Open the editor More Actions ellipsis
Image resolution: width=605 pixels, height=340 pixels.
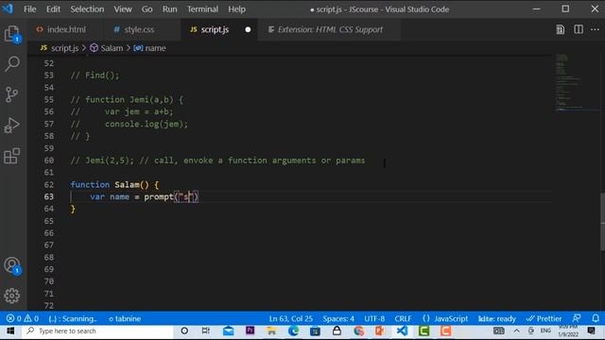(595, 29)
